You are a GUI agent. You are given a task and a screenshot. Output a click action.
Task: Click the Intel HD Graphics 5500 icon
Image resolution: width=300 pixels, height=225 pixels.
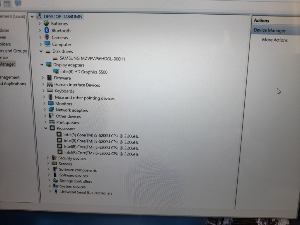click(56, 71)
